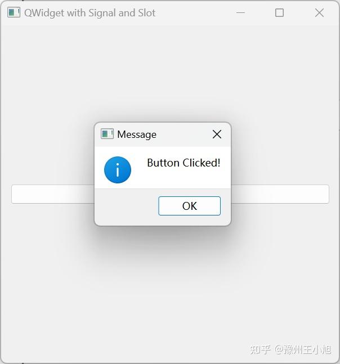The height and width of the screenshot is (364, 340).
Task: Click the Message dialog's title bar icon
Action: pyautogui.click(x=107, y=134)
